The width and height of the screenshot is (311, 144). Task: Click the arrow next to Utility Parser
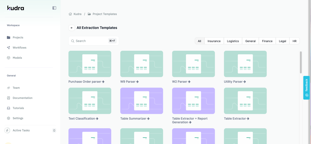[x=244, y=82]
